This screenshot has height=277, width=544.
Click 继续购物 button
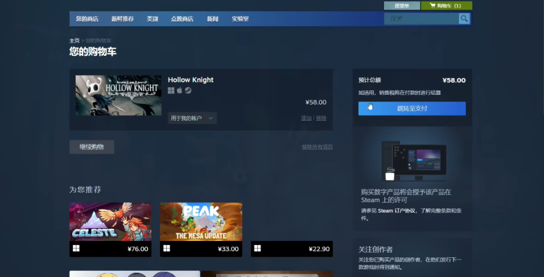click(91, 147)
